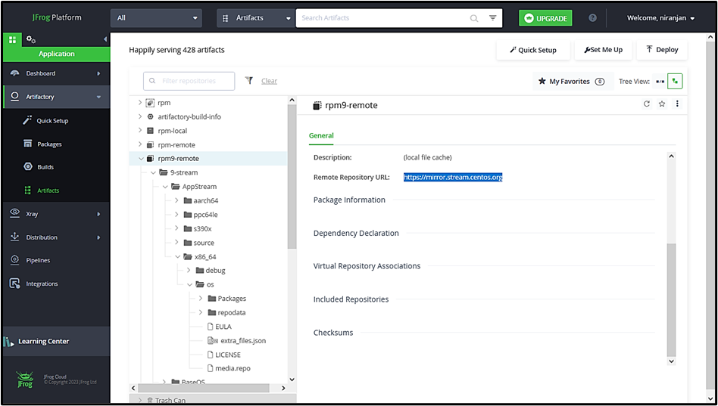
Task: Open rpm9-remote more actions menu
Action: tap(677, 104)
